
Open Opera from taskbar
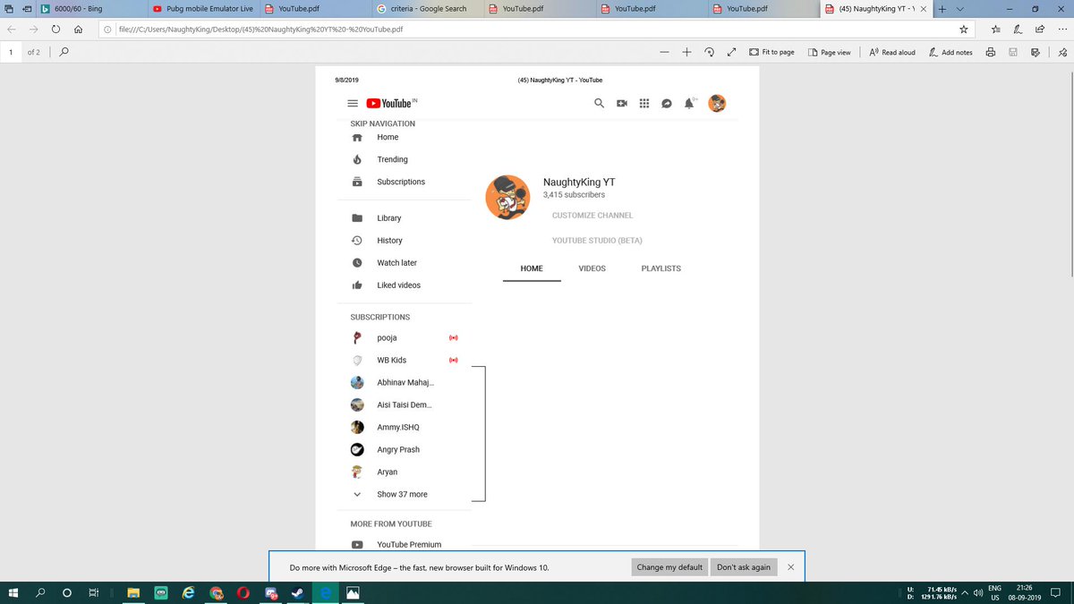[243, 592]
